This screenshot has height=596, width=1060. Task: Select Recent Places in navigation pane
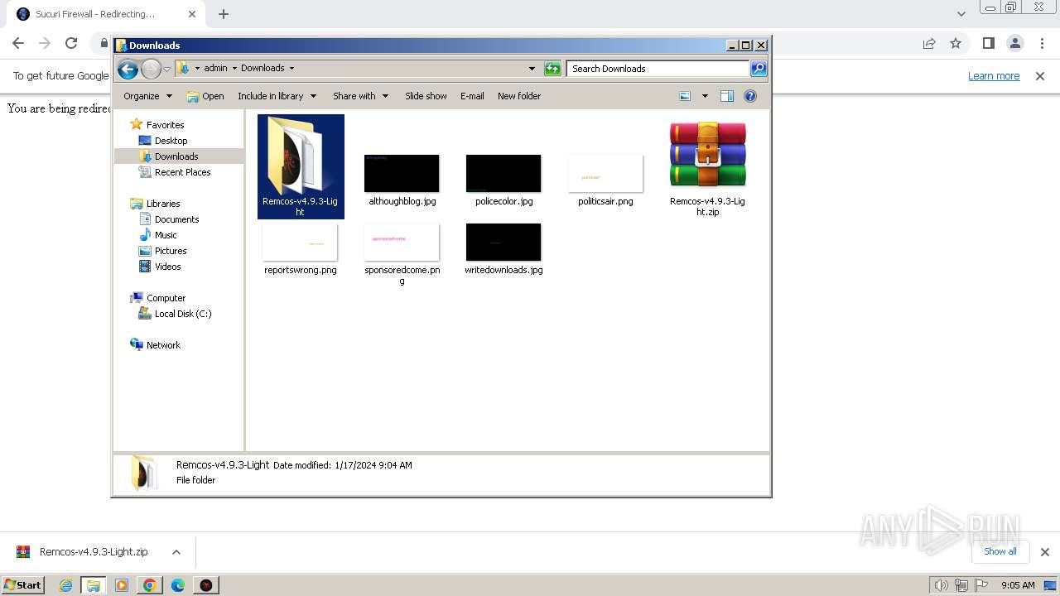[x=182, y=172]
